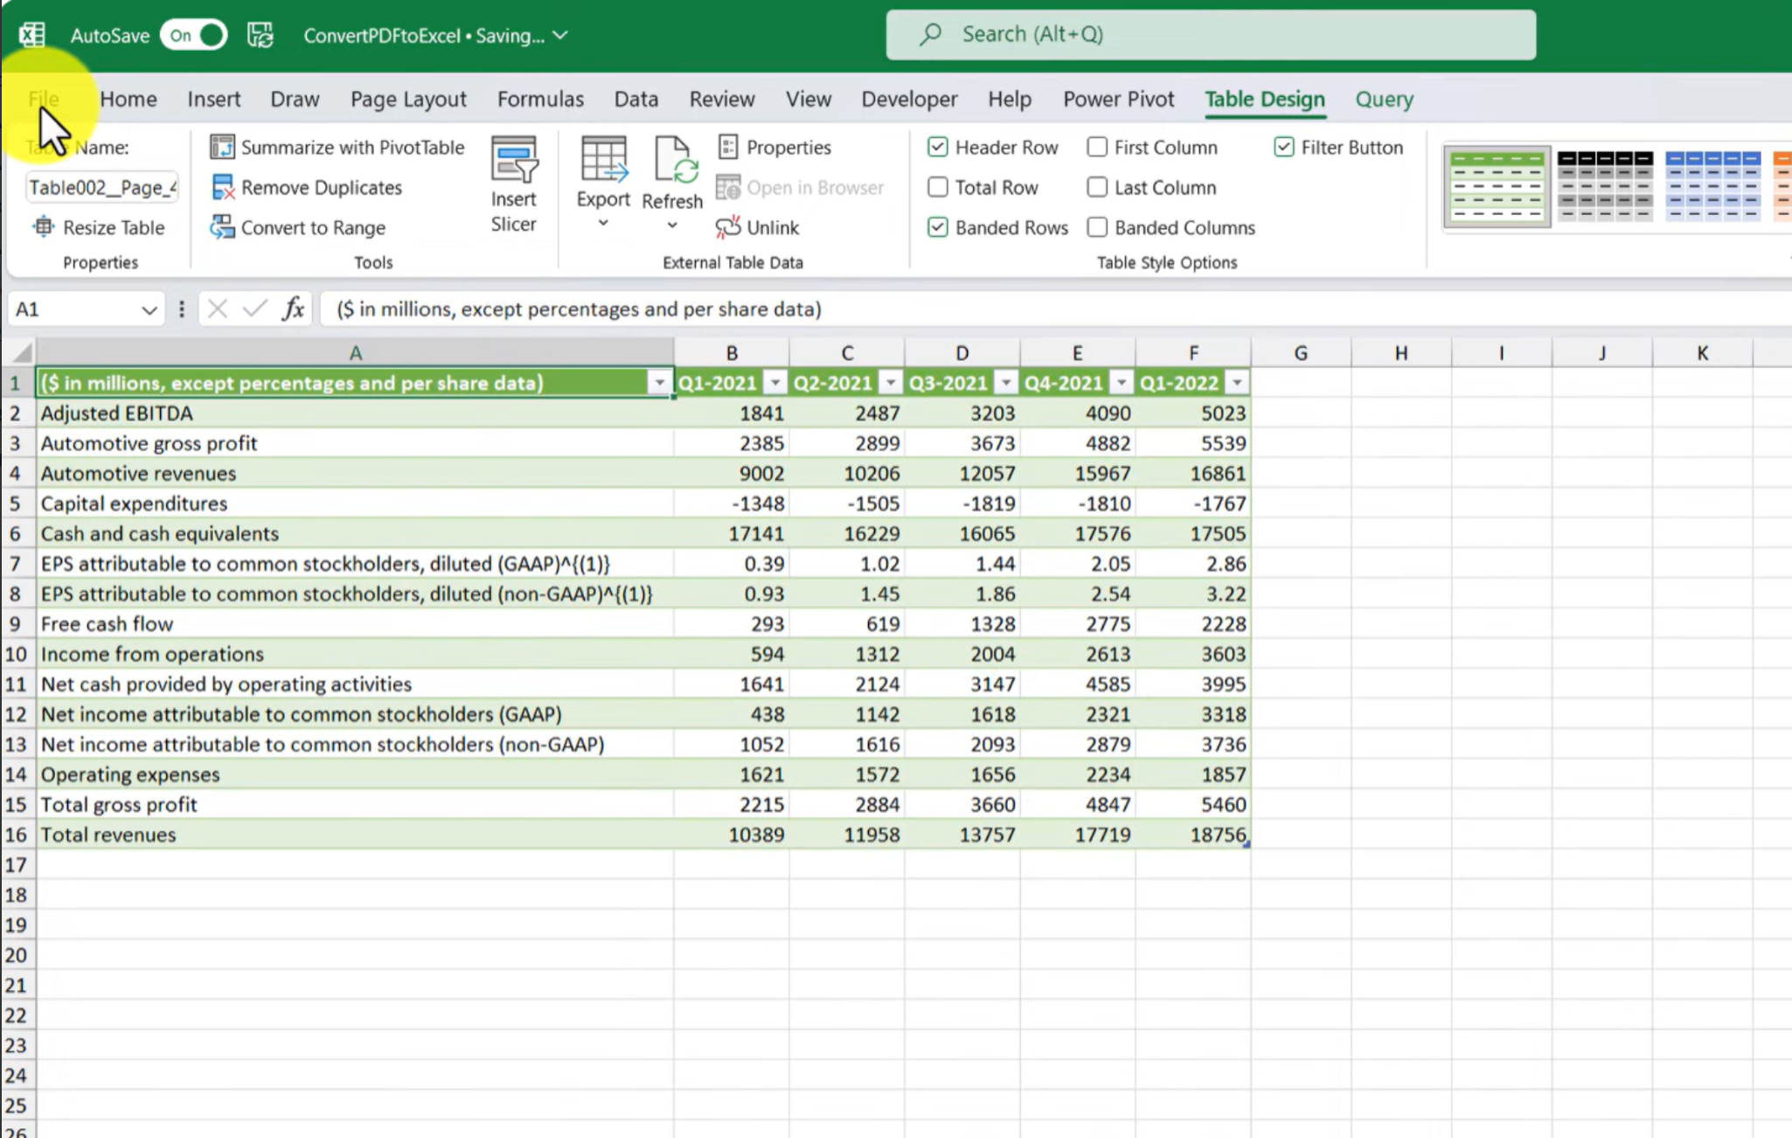1792x1138 pixels.
Task: Click the Properties button label
Action: (x=788, y=147)
